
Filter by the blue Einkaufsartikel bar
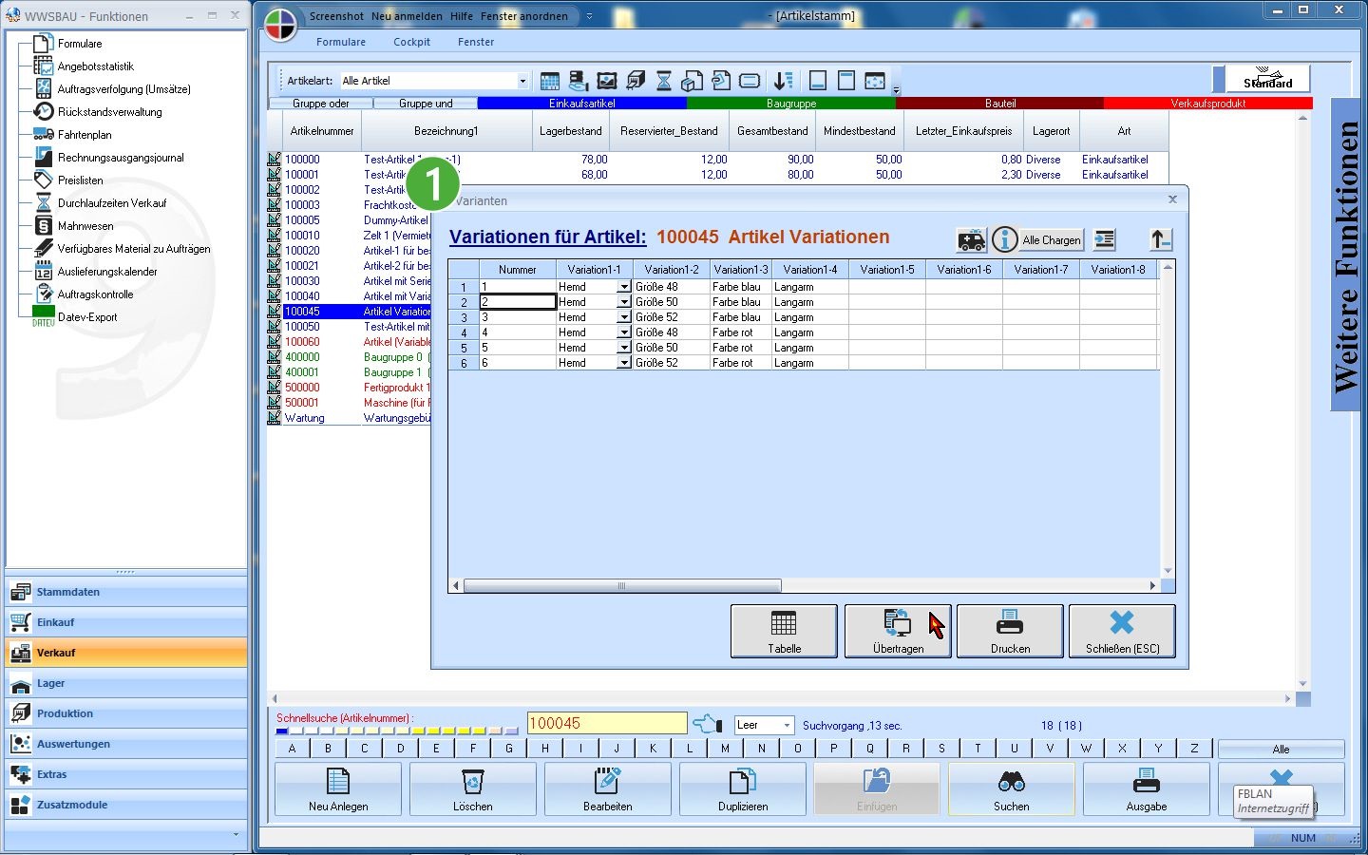coord(582,104)
